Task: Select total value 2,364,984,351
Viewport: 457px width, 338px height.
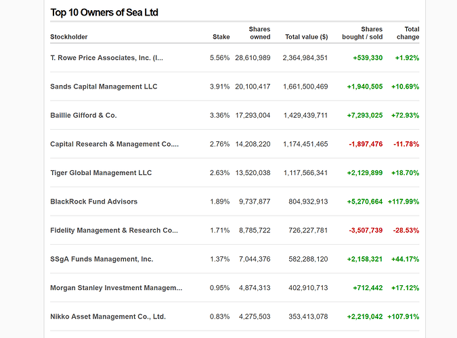Action: pyautogui.click(x=305, y=58)
